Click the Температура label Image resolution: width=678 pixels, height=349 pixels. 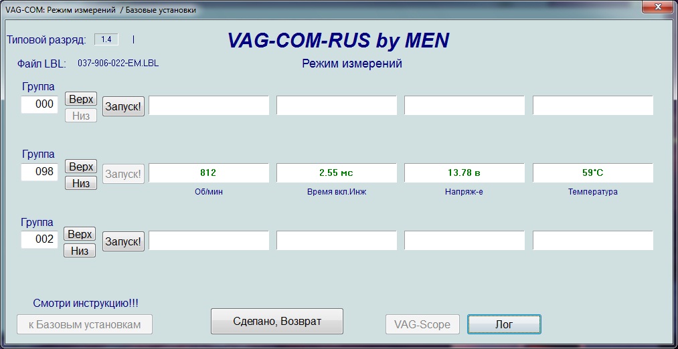click(593, 192)
